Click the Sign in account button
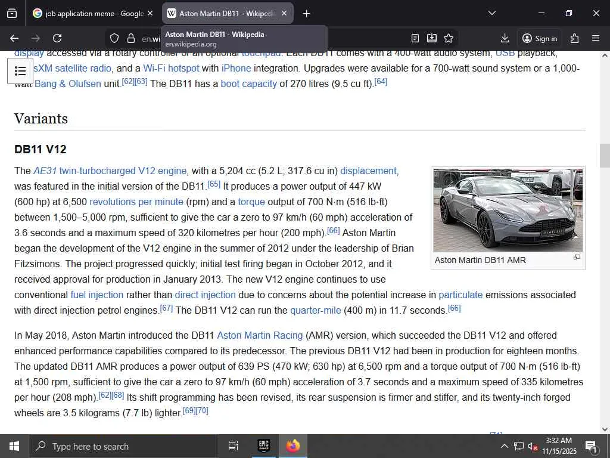The width and height of the screenshot is (610, 458). [x=540, y=38]
